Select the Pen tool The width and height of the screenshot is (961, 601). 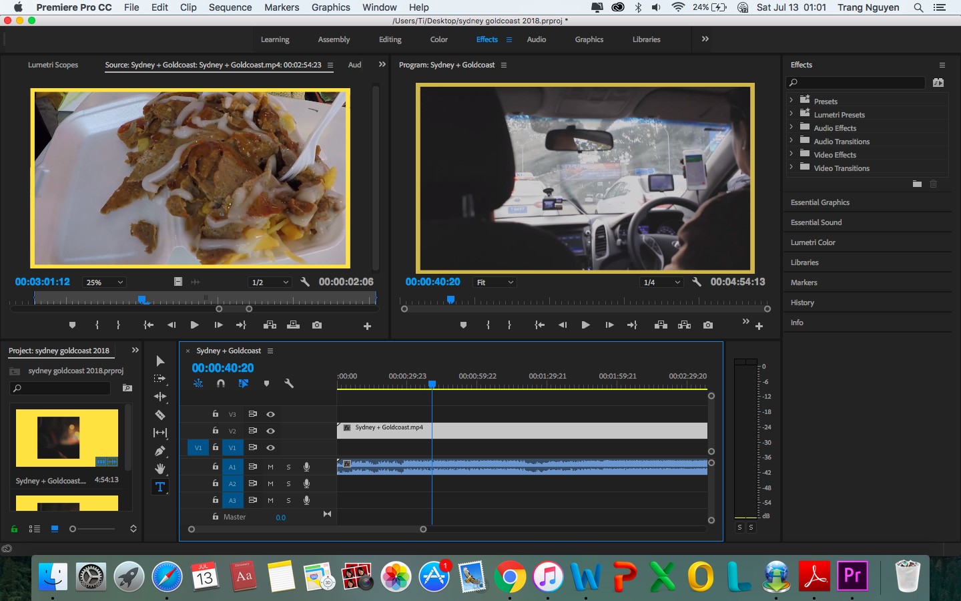point(160,451)
